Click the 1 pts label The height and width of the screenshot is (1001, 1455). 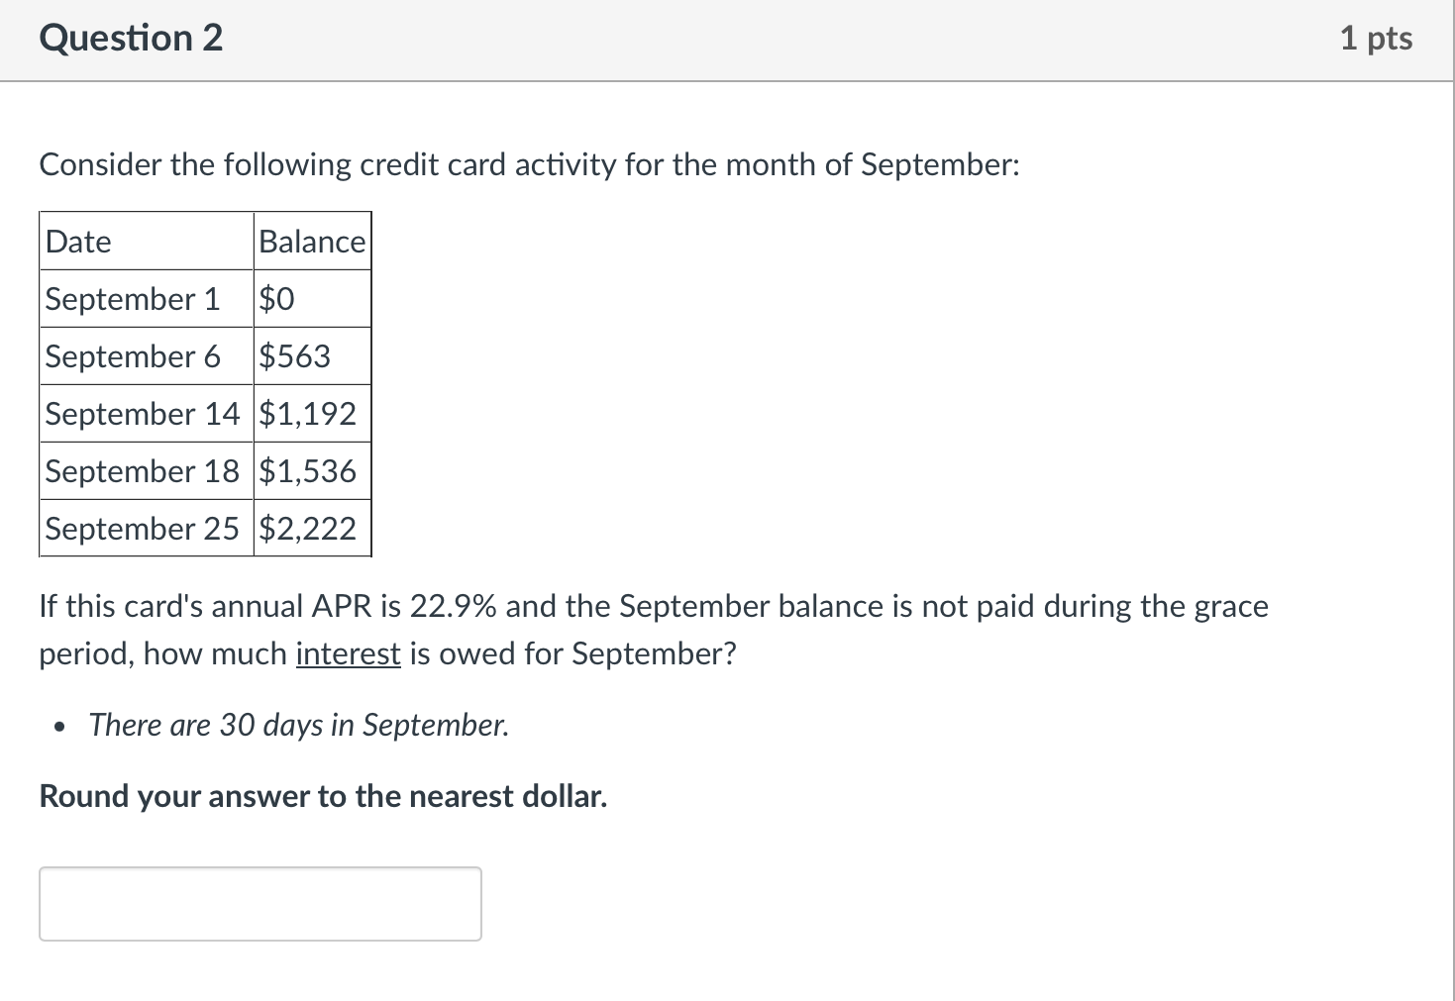pyautogui.click(x=1377, y=38)
